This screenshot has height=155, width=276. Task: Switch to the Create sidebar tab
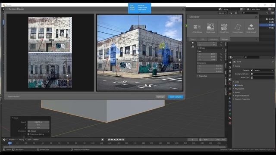coord(226,65)
